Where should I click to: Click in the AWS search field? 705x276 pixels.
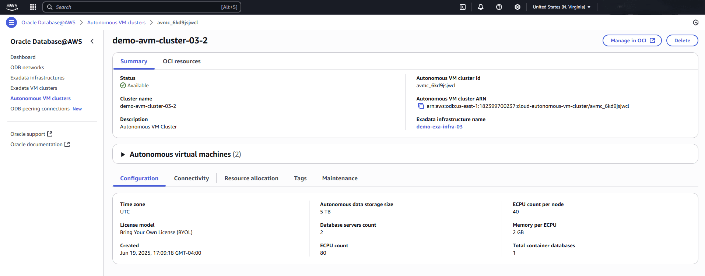tap(142, 7)
